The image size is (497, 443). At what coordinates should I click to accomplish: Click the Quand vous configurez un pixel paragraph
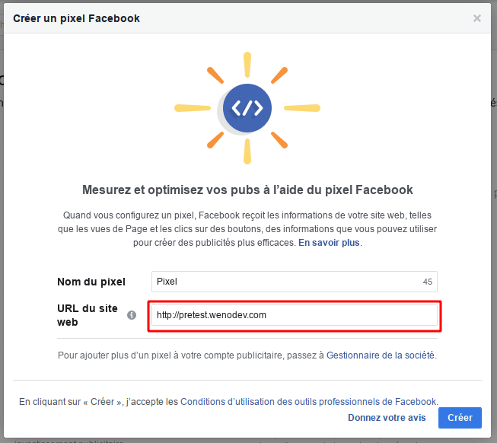247,229
